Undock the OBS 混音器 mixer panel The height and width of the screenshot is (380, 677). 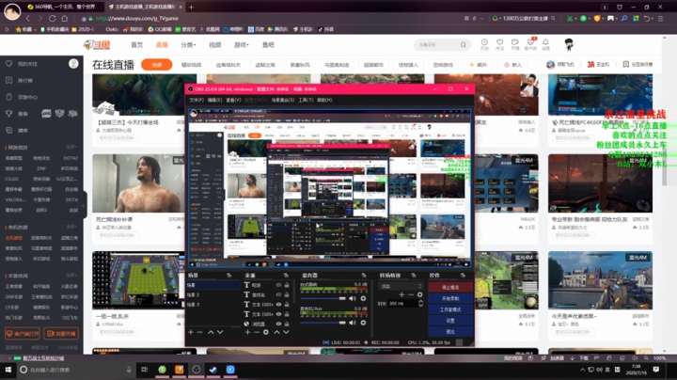click(364, 275)
